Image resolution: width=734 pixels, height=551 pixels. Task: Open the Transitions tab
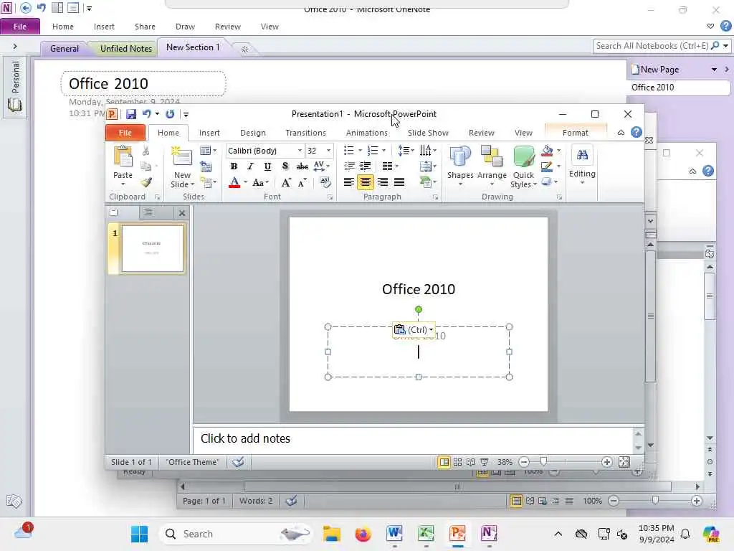coord(305,133)
